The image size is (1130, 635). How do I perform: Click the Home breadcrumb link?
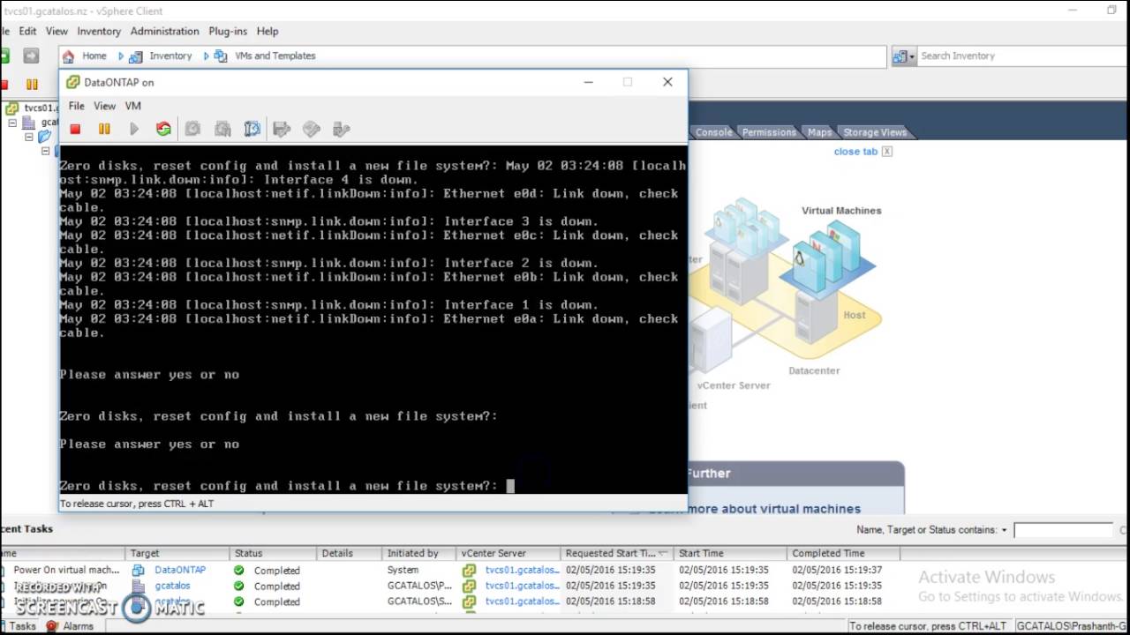pyautogui.click(x=94, y=56)
